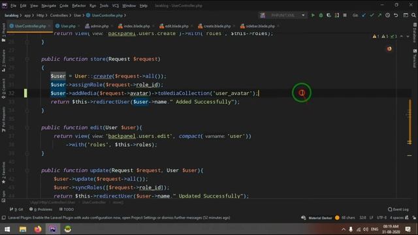The width and height of the screenshot is (418, 235).
Task: Open File Explorer from the taskbar
Action: [23, 229]
